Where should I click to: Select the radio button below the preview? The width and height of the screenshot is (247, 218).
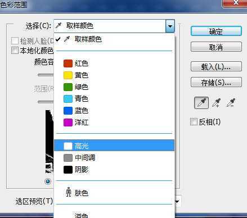pyautogui.click(x=48, y=181)
